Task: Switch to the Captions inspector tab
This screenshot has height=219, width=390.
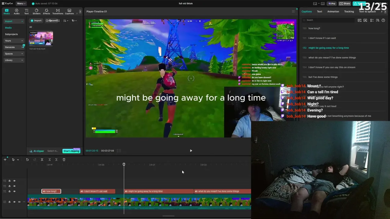Action: click(307, 12)
